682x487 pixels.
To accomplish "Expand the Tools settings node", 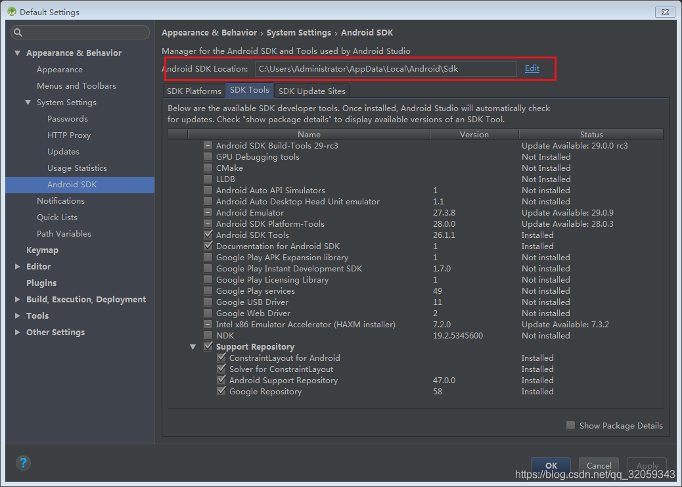I will pyautogui.click(x=17, y=315).
